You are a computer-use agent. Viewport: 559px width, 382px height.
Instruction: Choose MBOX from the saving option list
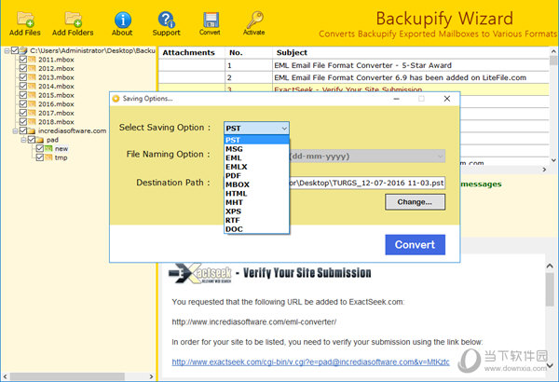point(256,184)
